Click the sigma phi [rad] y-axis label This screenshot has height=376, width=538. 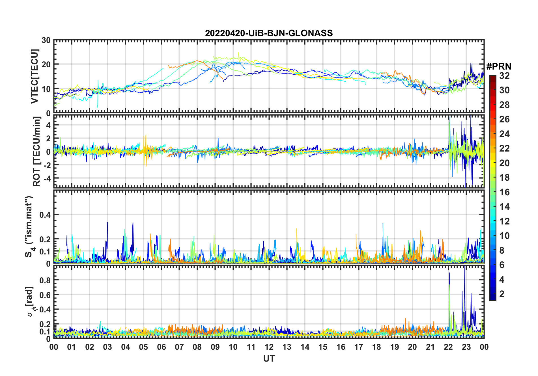30,302
